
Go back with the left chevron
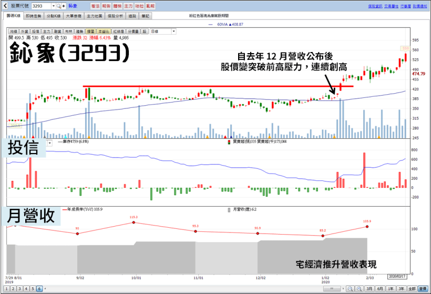click(x=5, y=6)
